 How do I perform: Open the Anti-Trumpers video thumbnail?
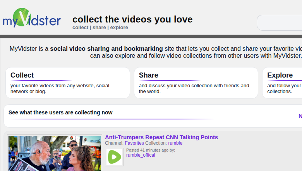tap(55, 153)
